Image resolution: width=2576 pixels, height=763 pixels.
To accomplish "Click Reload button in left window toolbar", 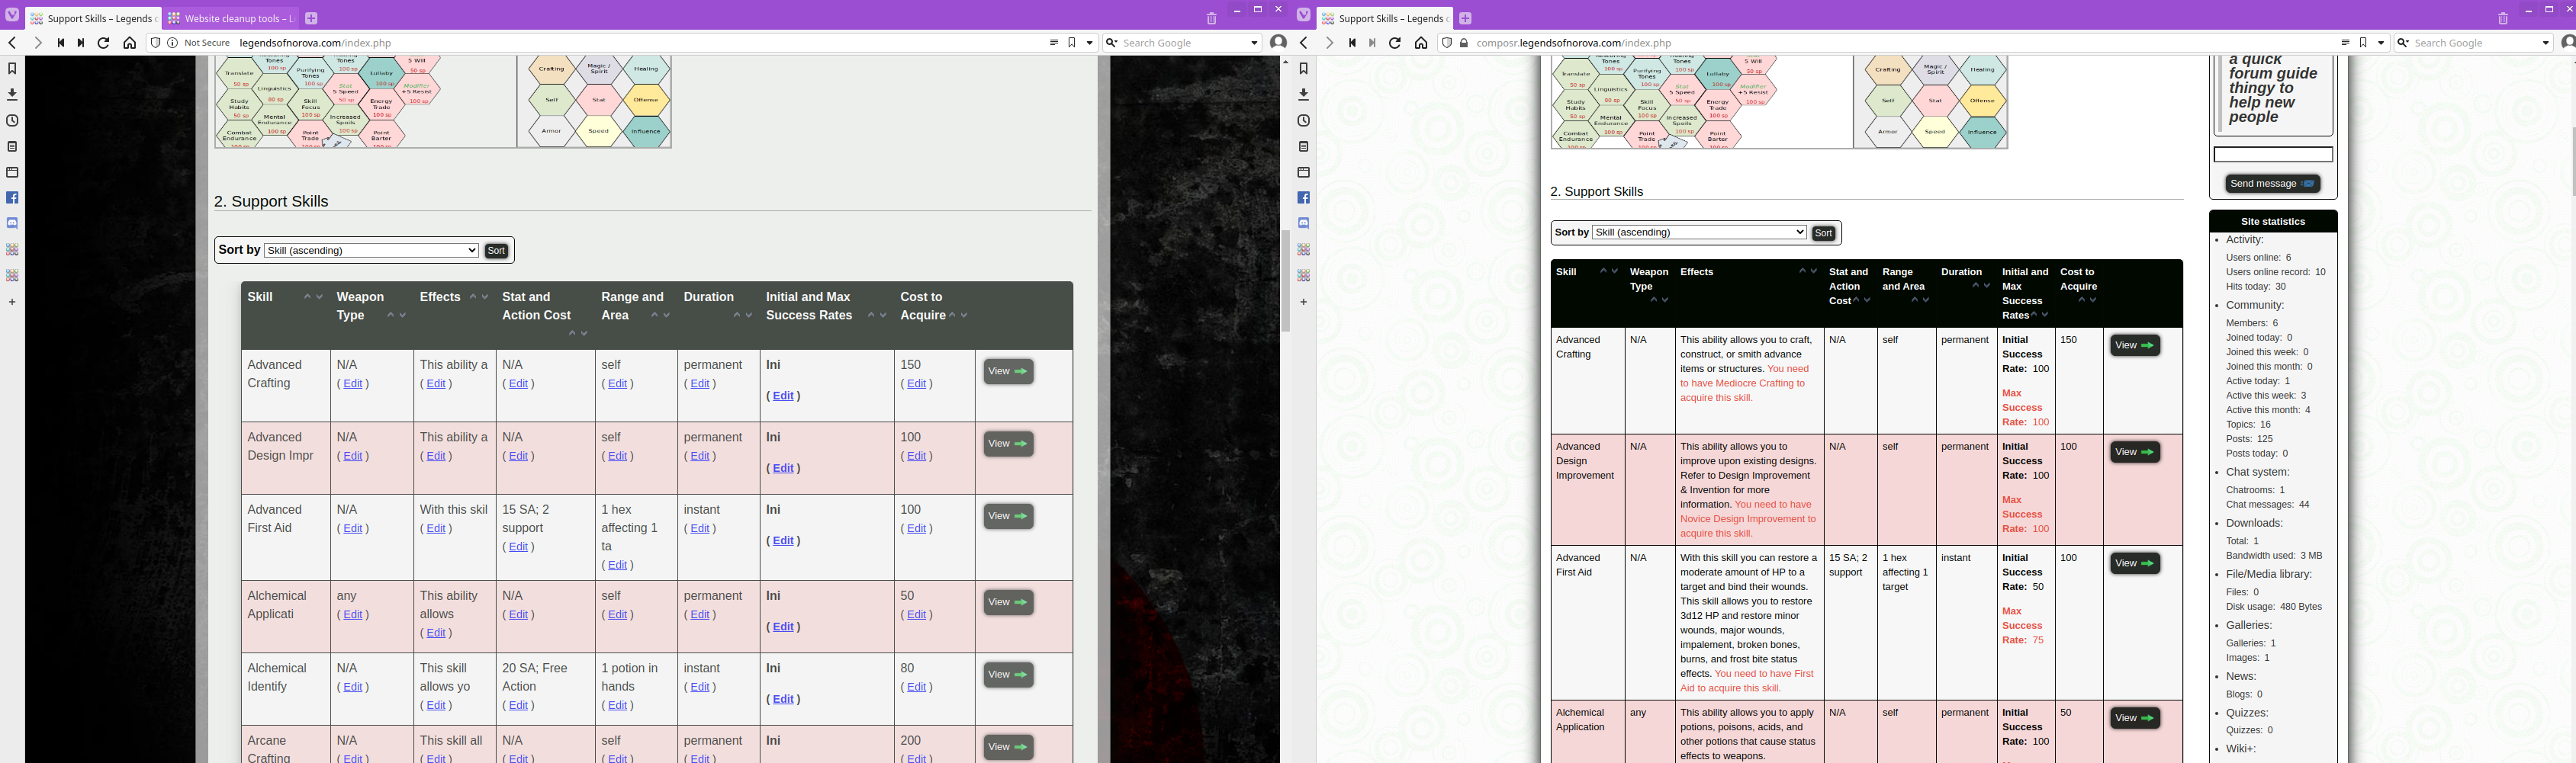I will [x=103, y=43].
